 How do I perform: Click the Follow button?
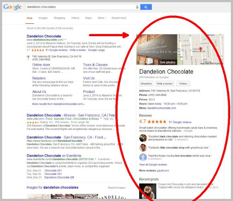click(x=183, y=83)
